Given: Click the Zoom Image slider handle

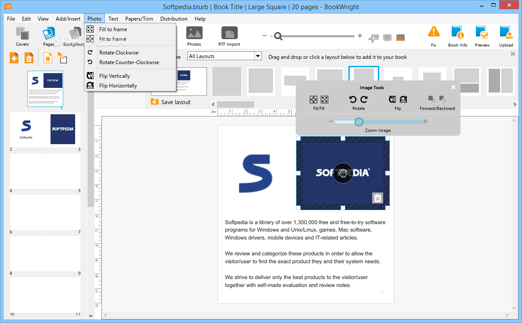Looking at the screenshot, I should click(359, 122).
